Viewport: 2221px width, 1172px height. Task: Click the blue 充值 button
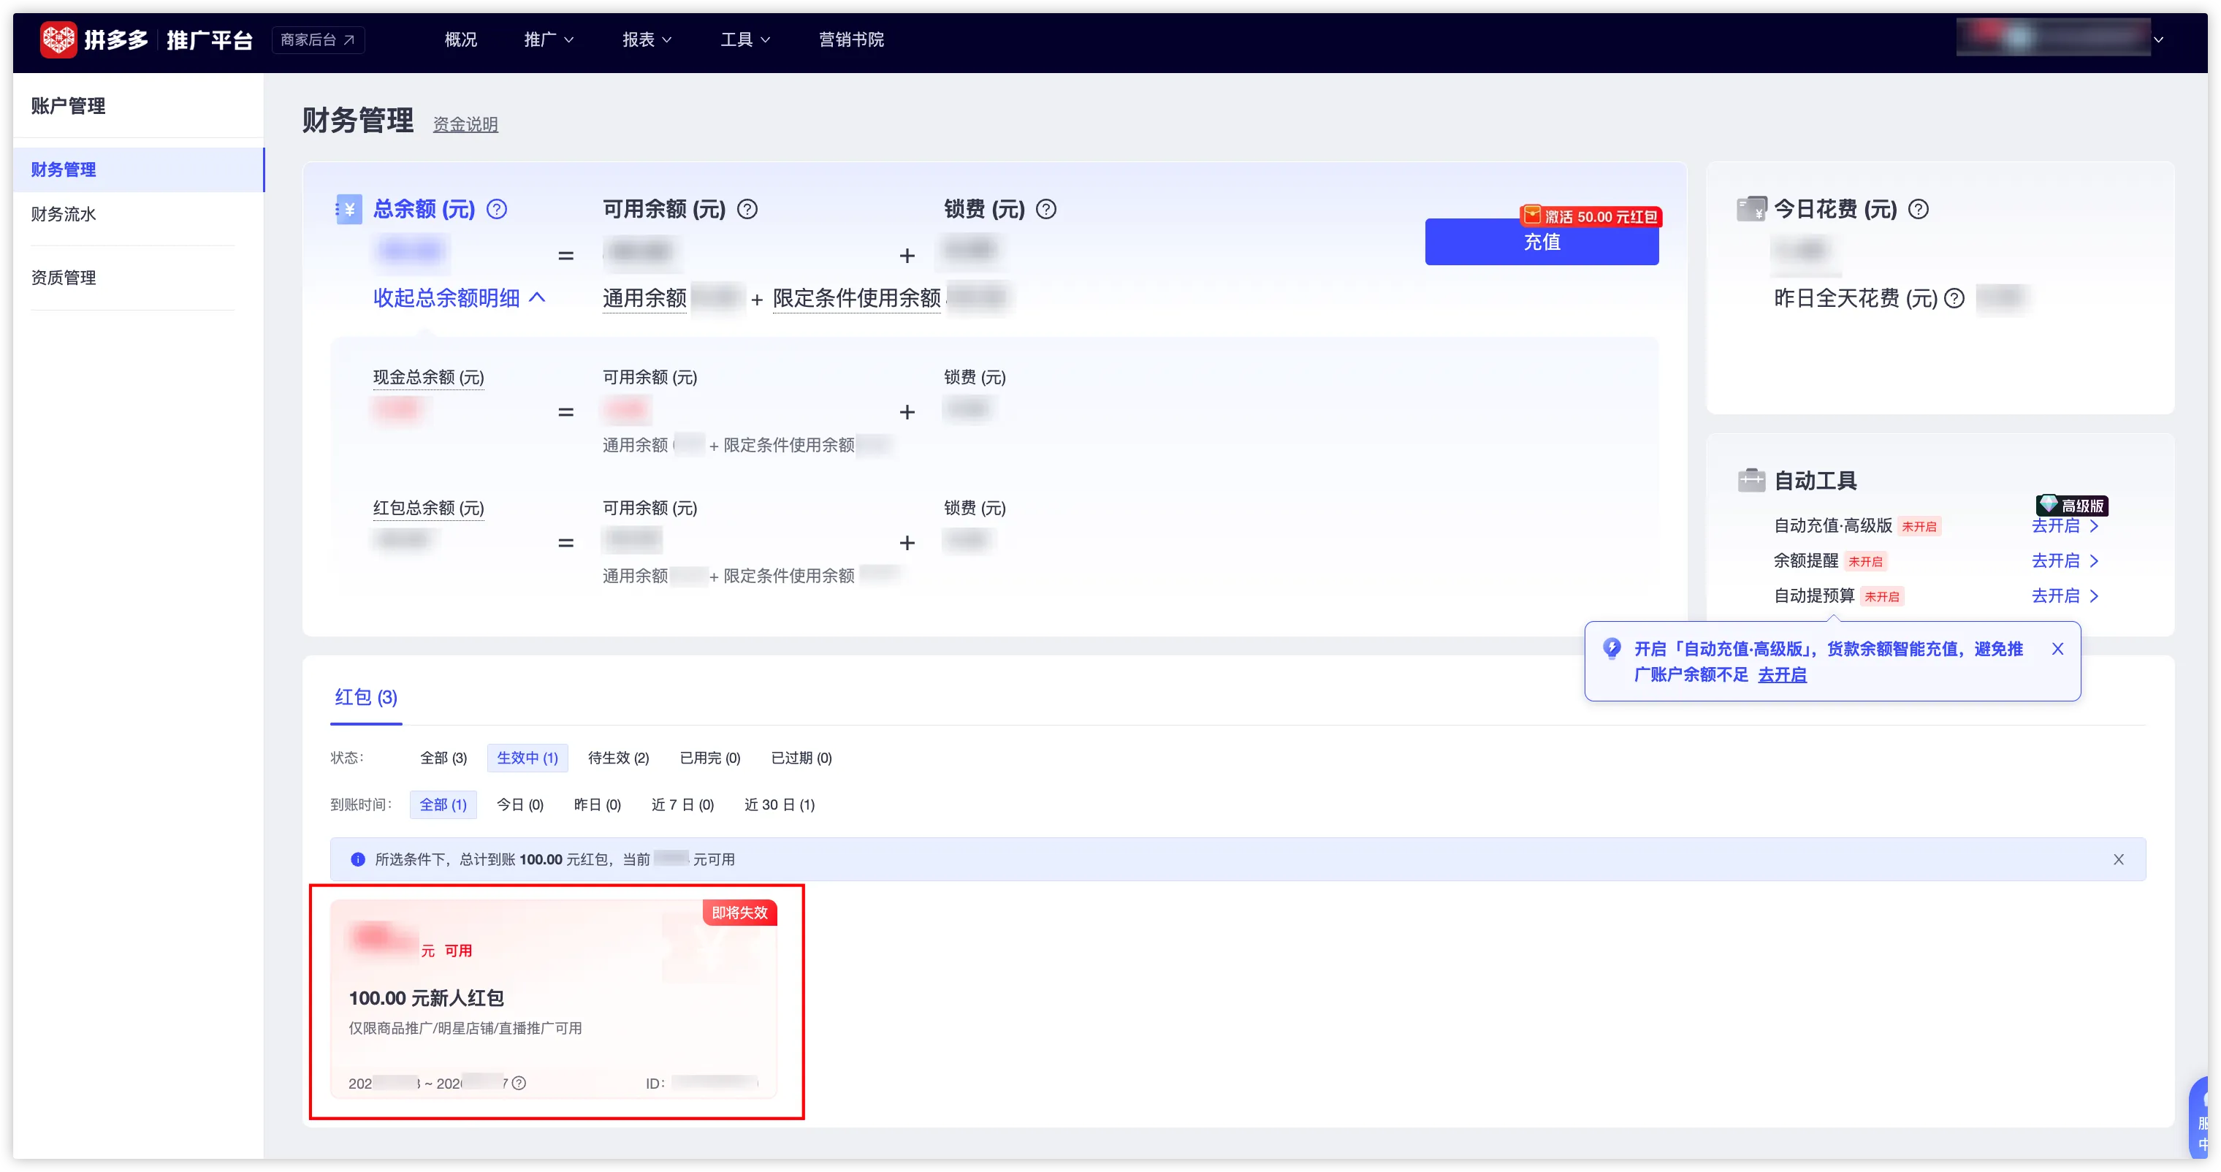(x=1542, y=241)
